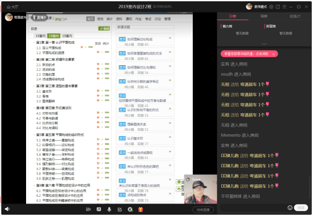313x216 pixels.
Task: Click the K music icon
Action: [x=130, y=209]
